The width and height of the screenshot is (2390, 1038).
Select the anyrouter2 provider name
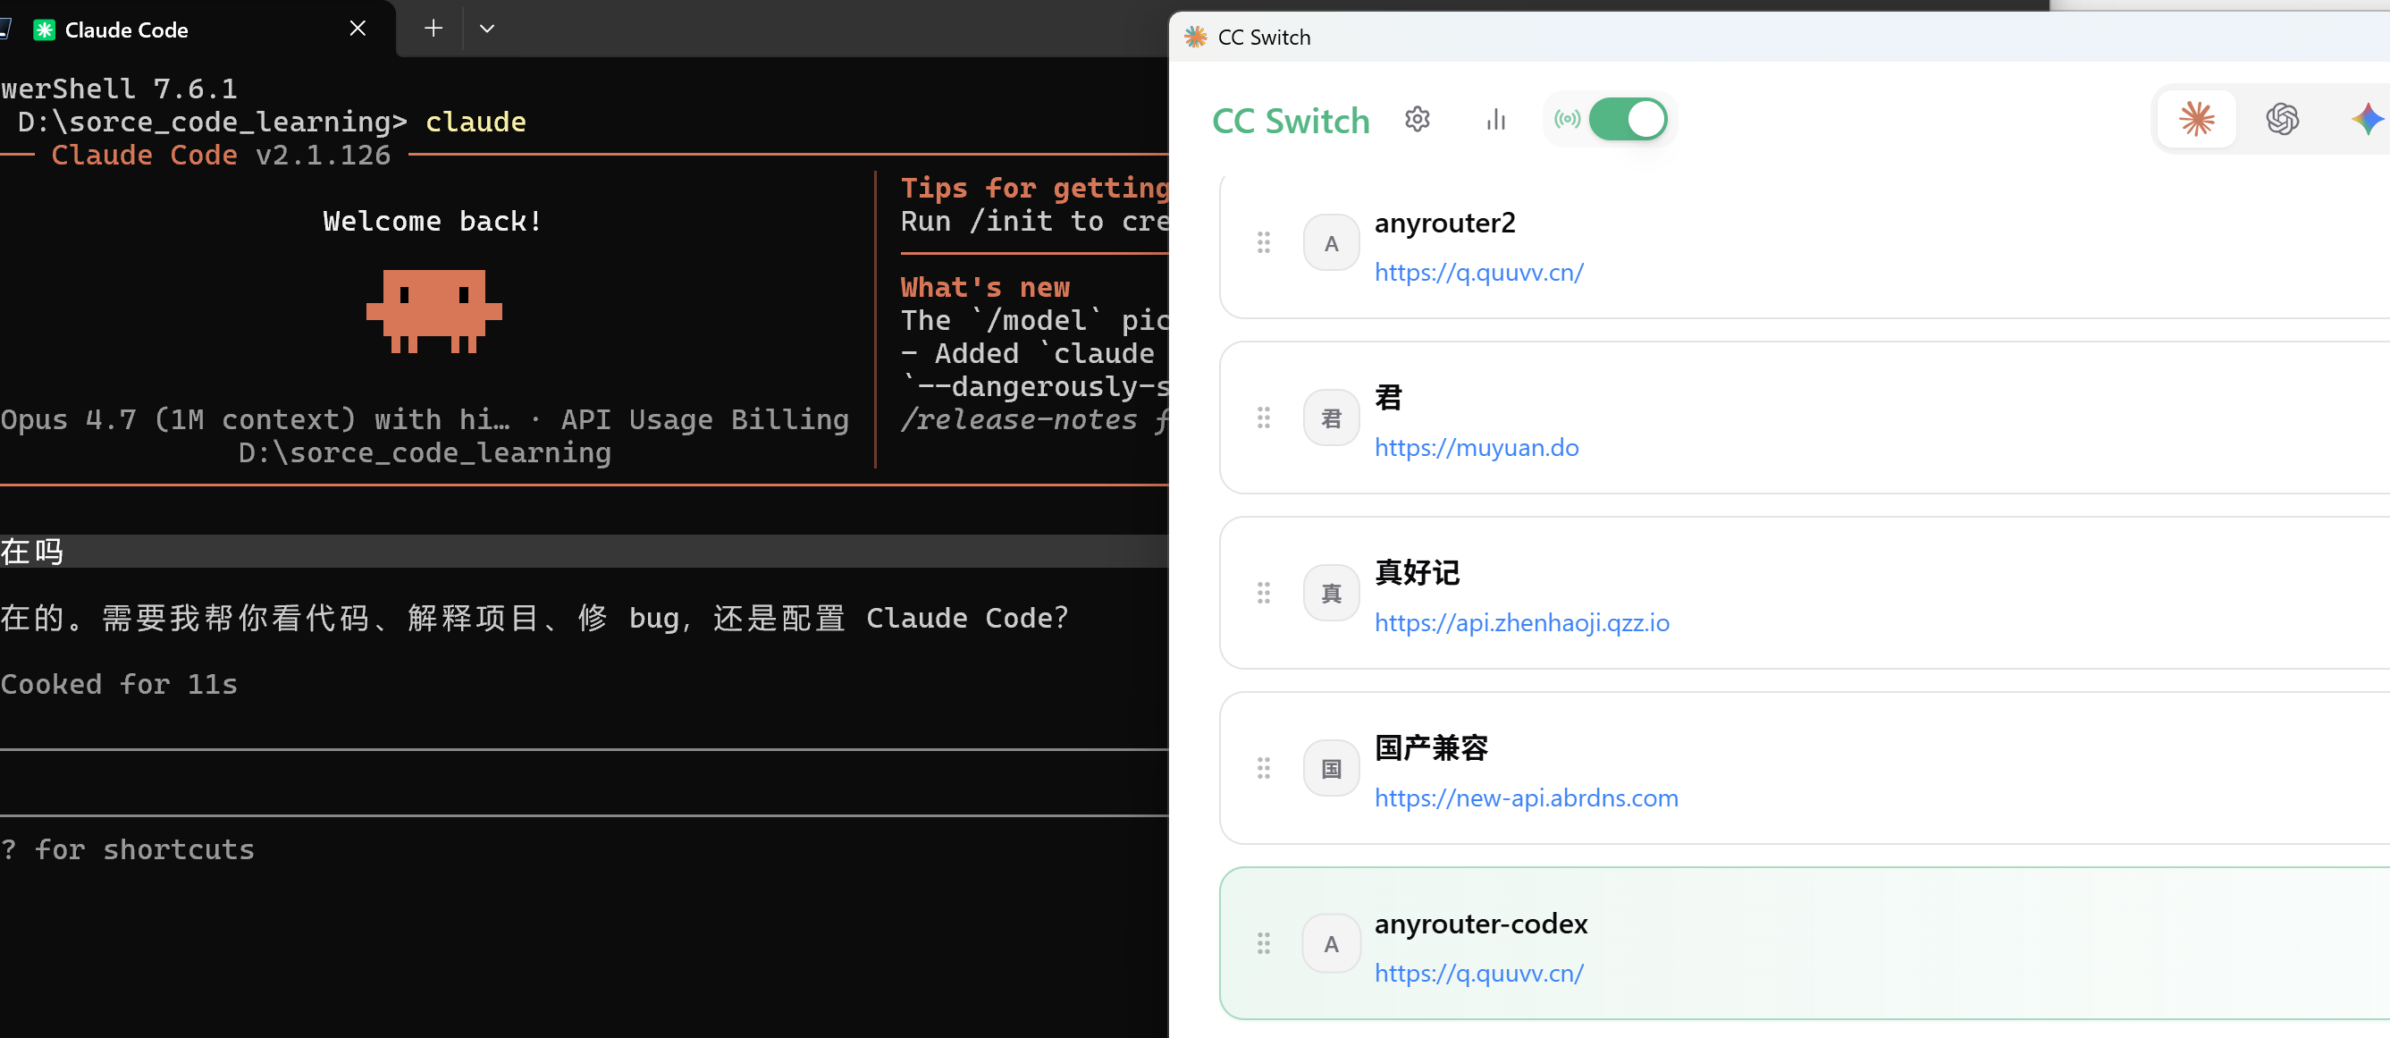1444,223
